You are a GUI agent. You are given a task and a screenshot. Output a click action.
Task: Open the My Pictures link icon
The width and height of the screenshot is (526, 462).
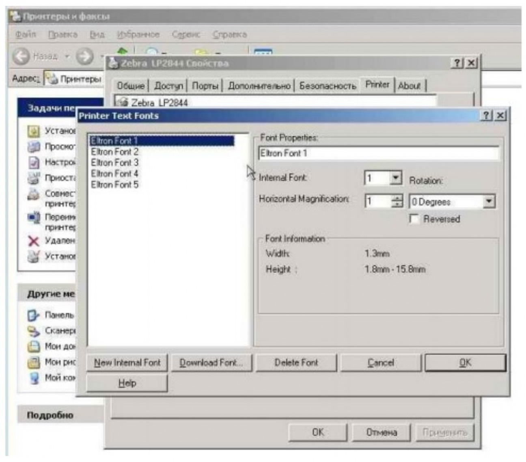(33, 362)
